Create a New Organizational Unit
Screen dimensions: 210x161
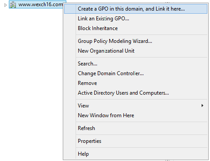[136, 51]
